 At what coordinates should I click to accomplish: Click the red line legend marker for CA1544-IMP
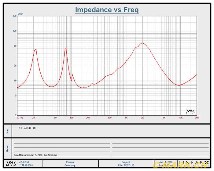pyautogui.click(x=16, y=128)
